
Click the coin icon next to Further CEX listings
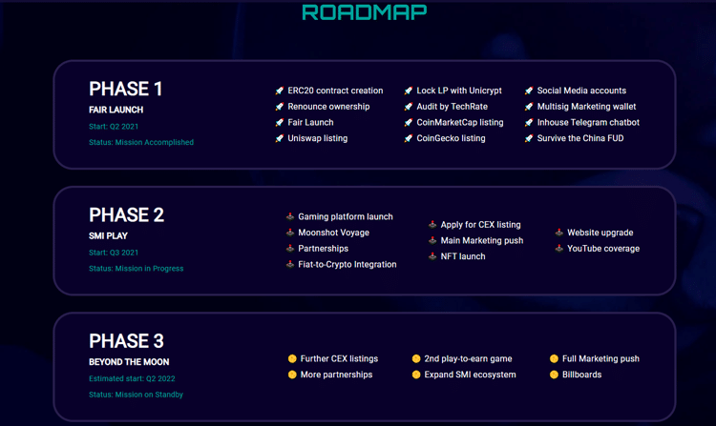pyautogui.click(x=292, y=359)
